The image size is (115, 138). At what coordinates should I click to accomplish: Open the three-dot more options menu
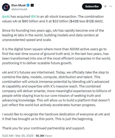111,6
